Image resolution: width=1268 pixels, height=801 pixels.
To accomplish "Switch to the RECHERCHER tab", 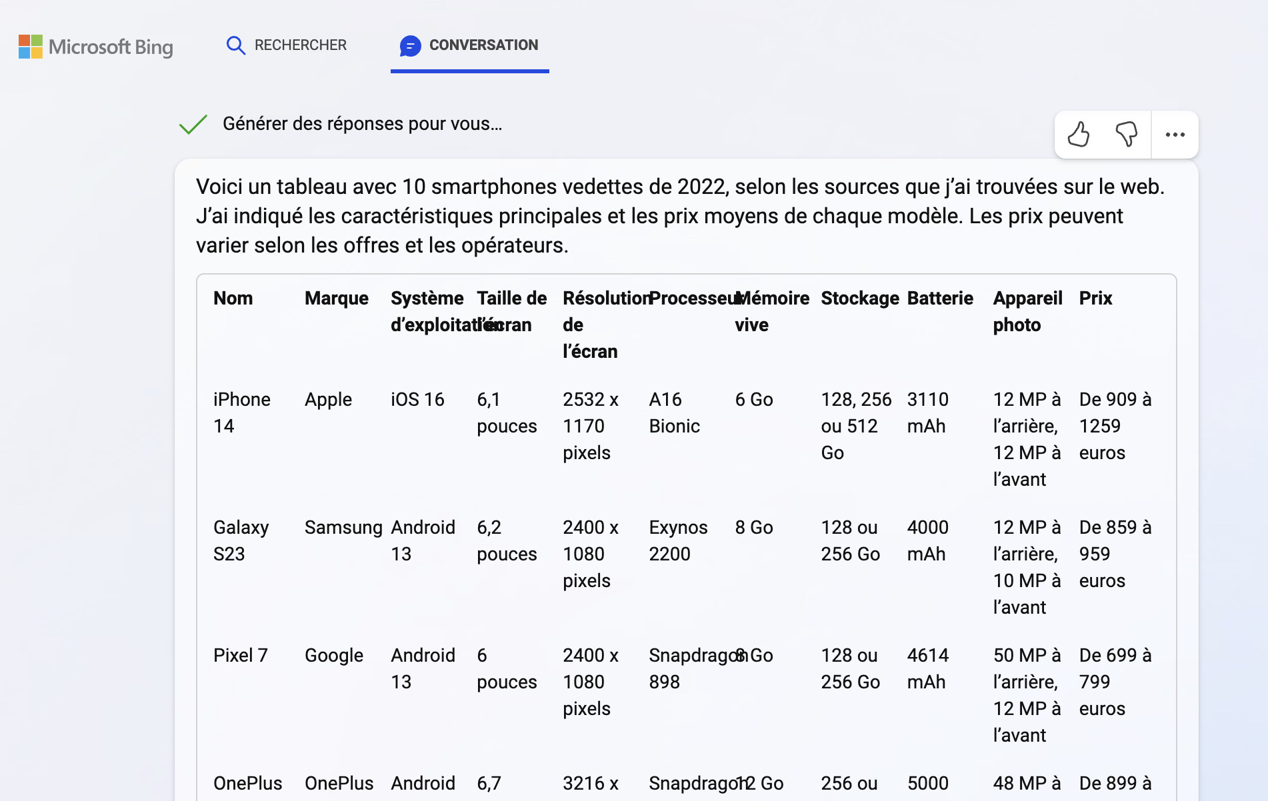I will 300,45.
